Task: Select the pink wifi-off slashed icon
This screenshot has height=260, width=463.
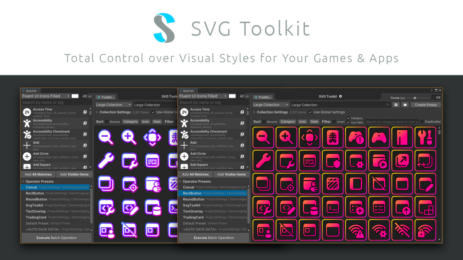Action: [402, 230]
